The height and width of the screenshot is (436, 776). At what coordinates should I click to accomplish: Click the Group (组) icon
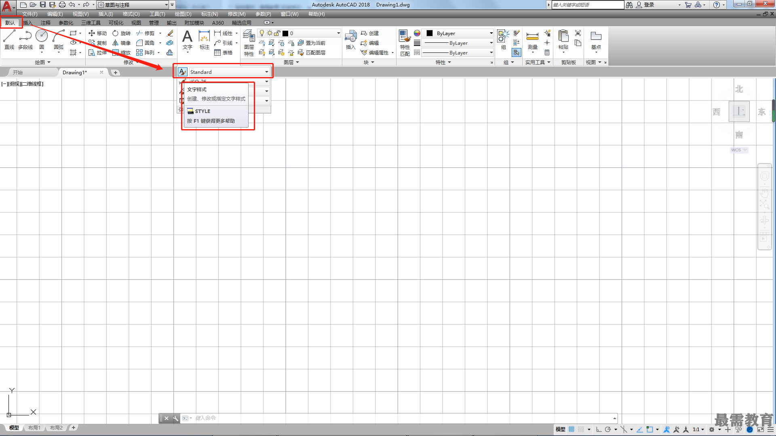point(503,40)
